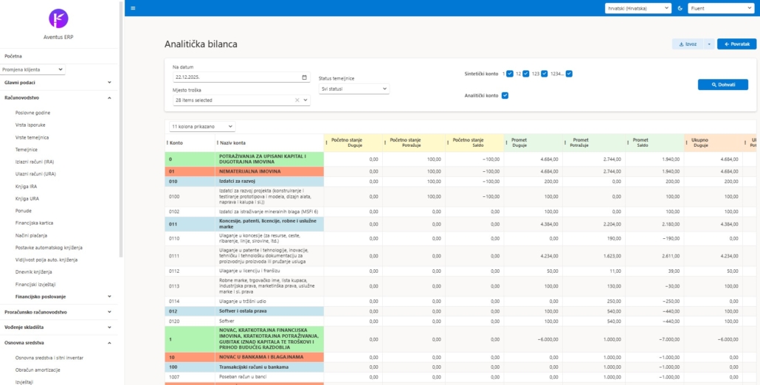Click the dark mode moon icon
This screenshot has height=385, width=760.
(680, 8)
